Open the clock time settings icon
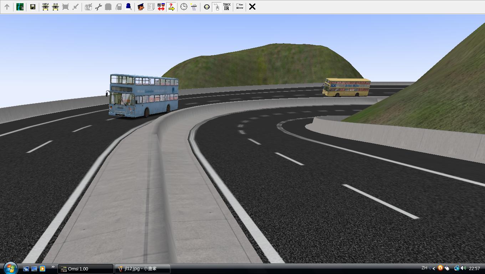This screenshot has height=274, width=485. pyautogui.click(x=184, y=7)
